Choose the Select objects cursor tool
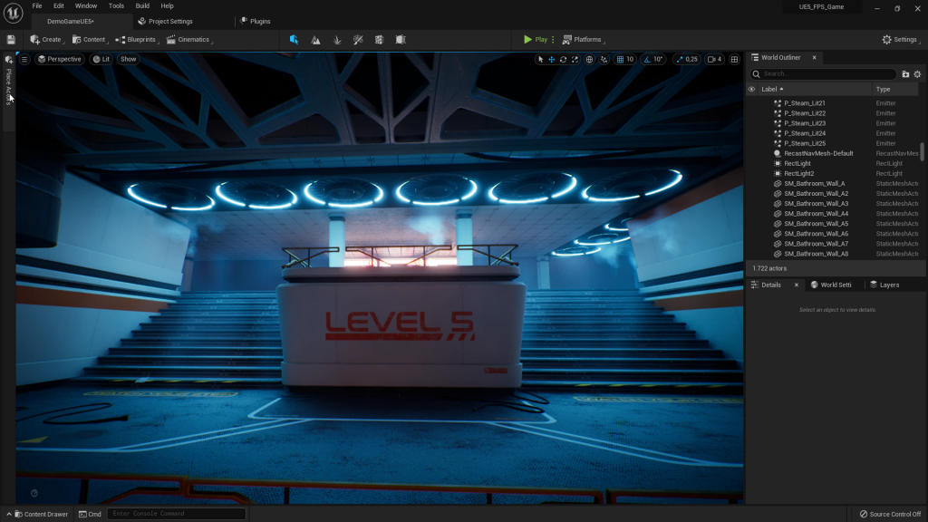Viewport: 928px width, 522px height. (540, 59)
